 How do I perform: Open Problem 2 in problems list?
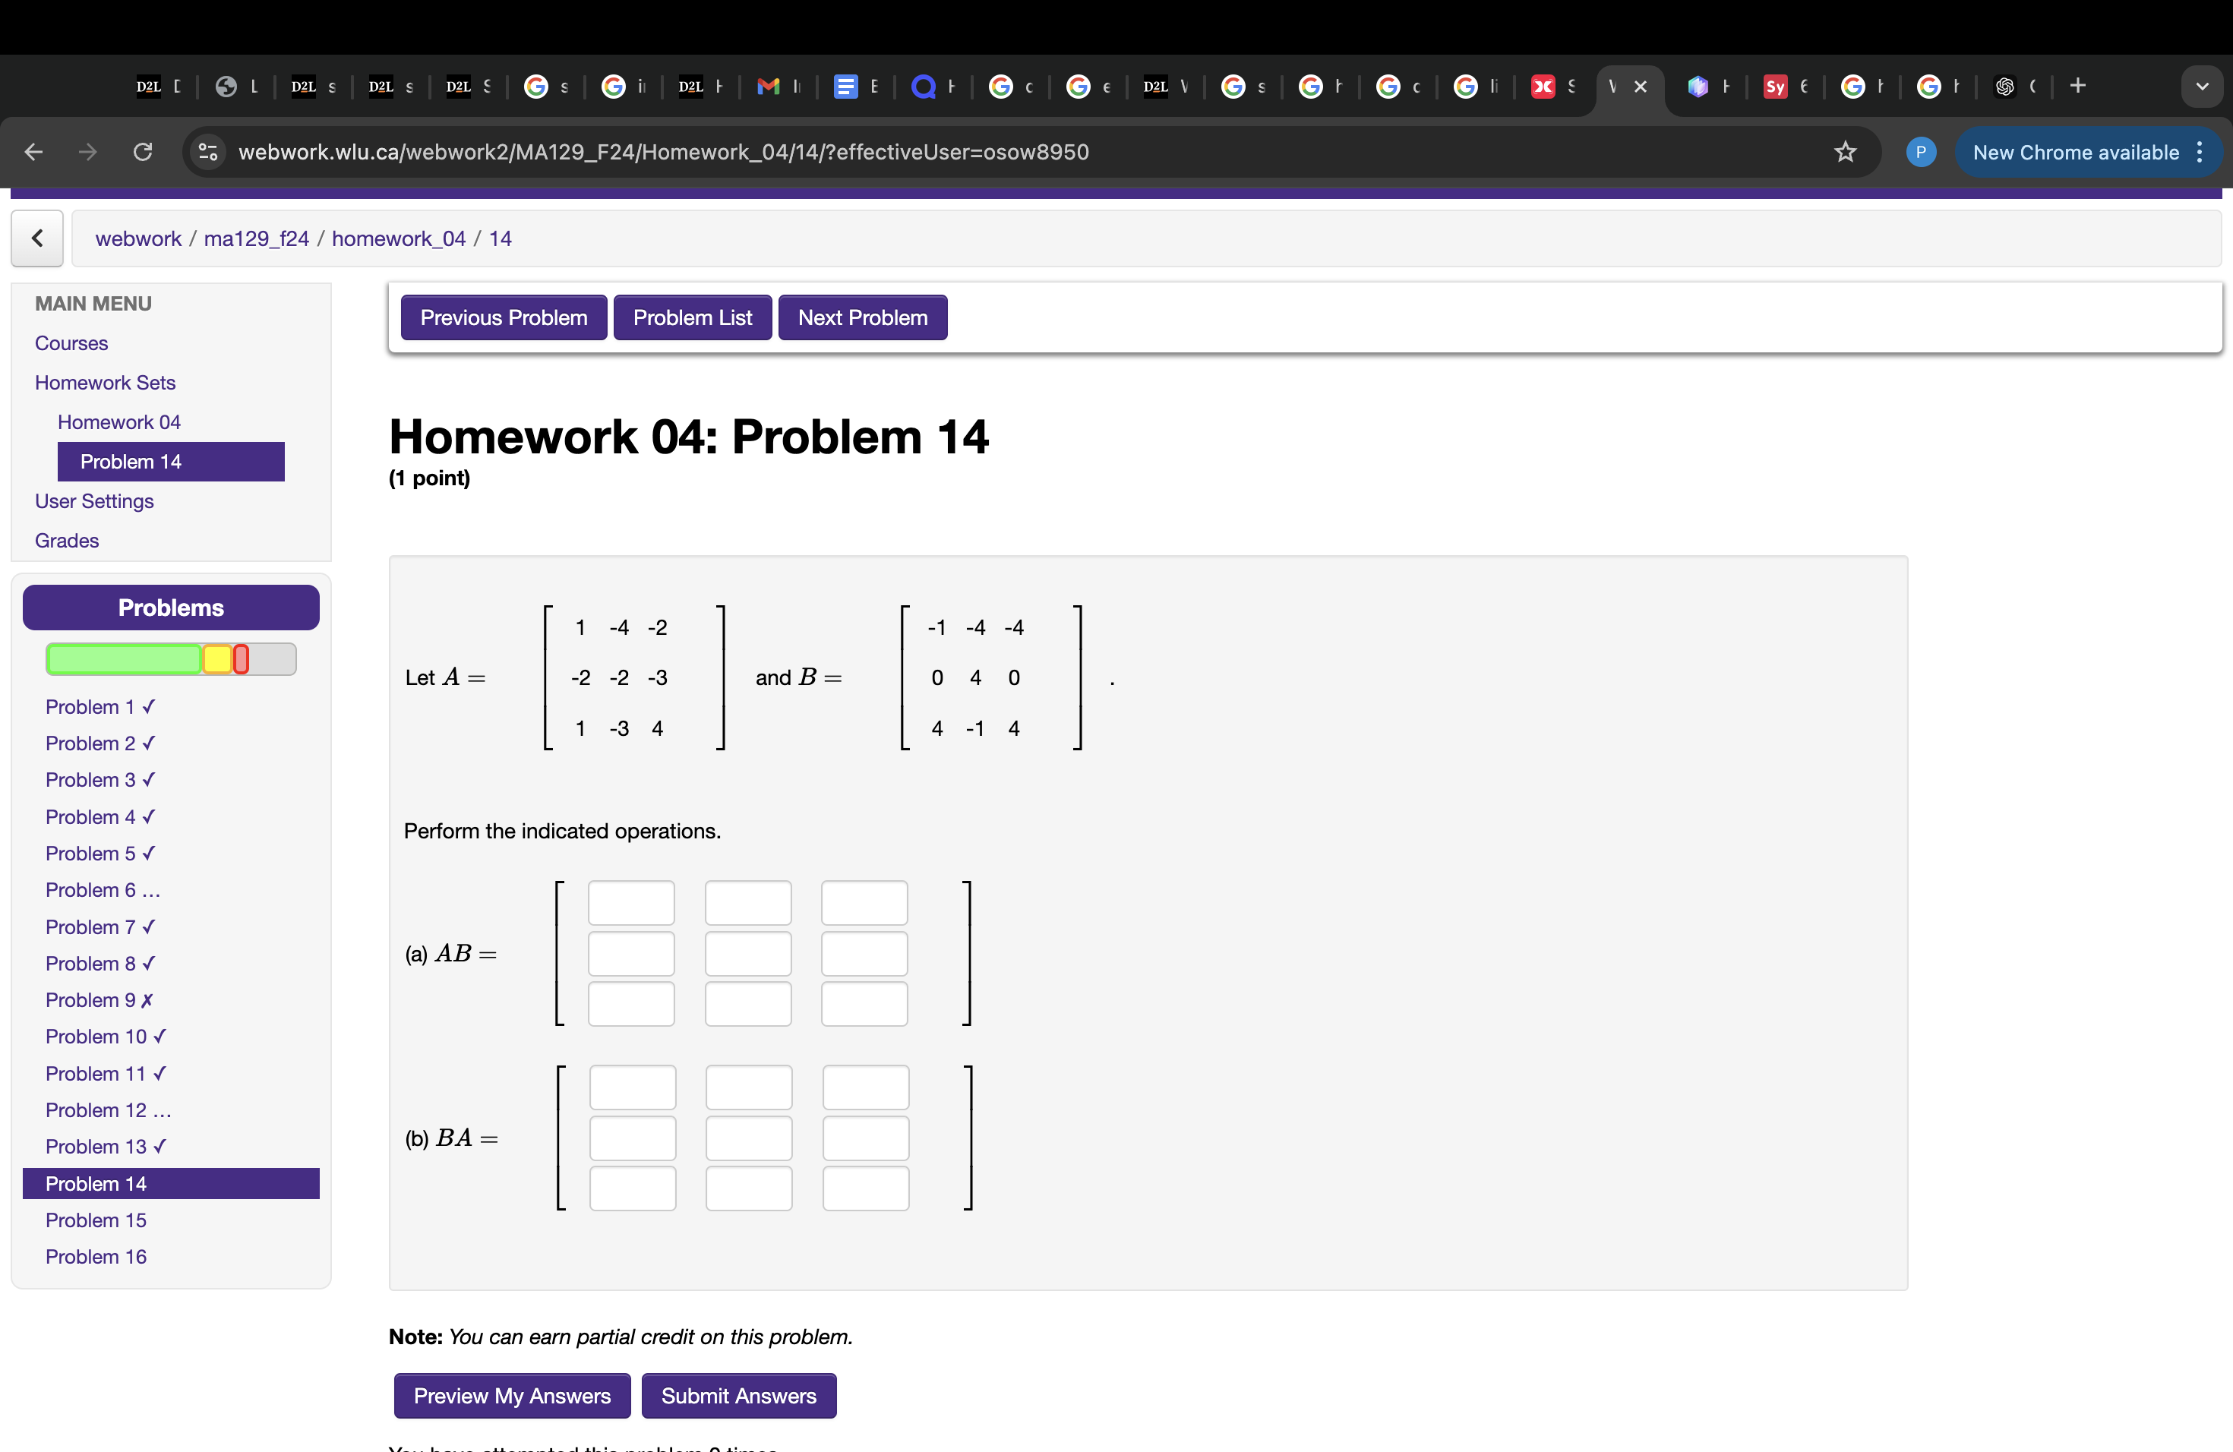(x=100, y=743)
